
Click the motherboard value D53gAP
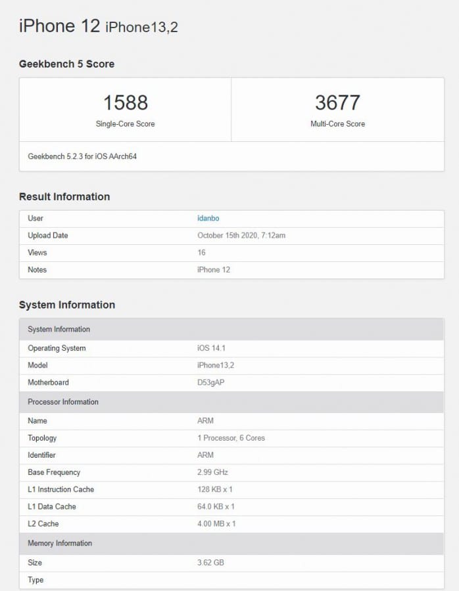212,382
